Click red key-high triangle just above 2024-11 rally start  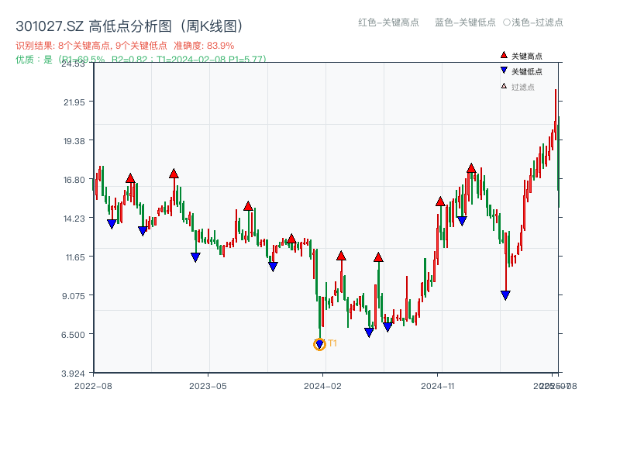440,201
